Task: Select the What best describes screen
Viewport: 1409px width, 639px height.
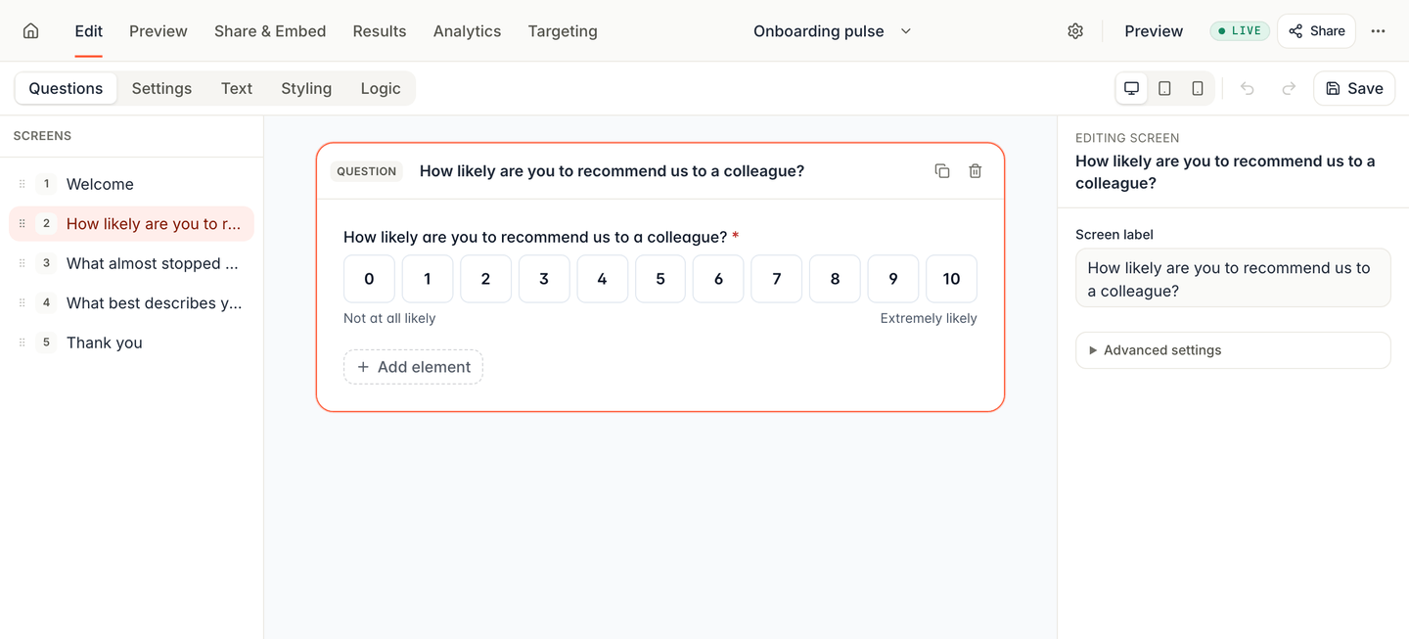Action: pos(131,303)
